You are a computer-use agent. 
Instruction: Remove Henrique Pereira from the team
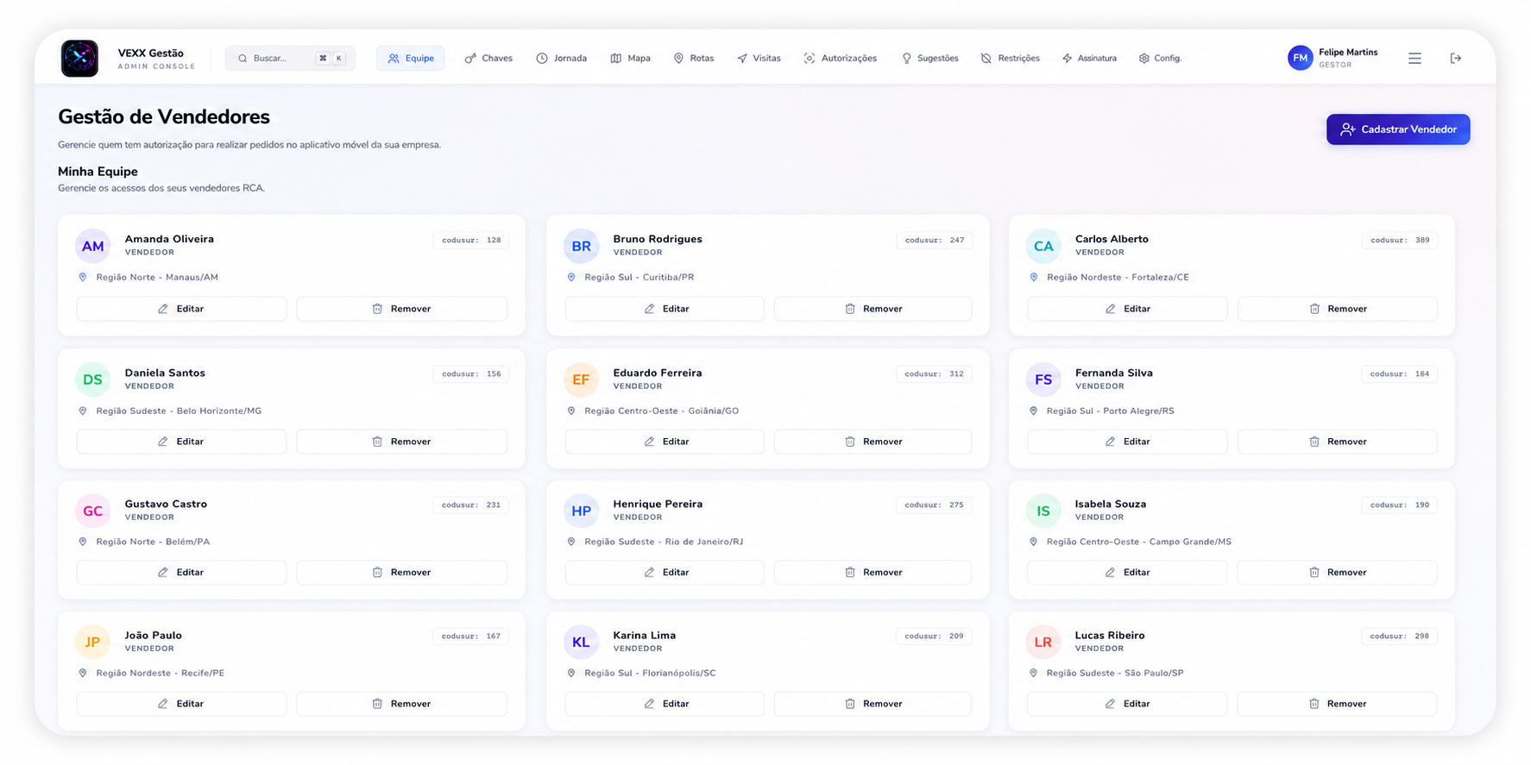(x=873, y=573)
